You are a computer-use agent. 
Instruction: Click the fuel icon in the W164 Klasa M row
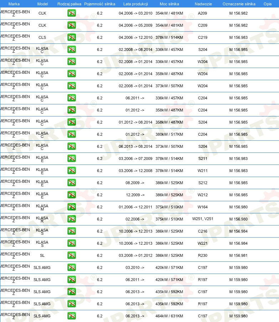coord(72,207)
